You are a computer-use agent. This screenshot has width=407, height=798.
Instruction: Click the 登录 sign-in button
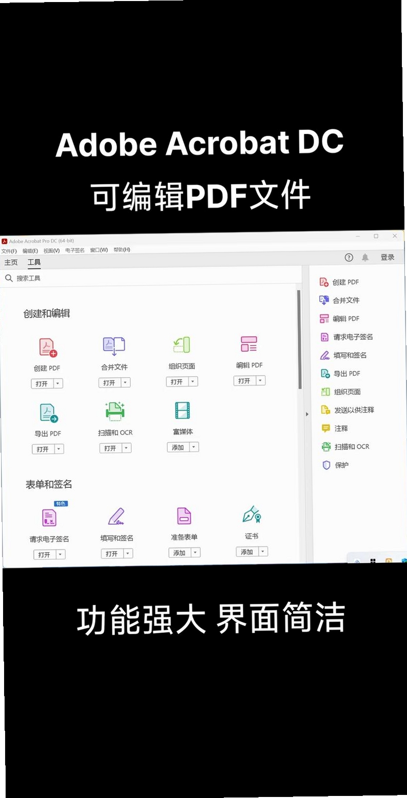point(387,257)
